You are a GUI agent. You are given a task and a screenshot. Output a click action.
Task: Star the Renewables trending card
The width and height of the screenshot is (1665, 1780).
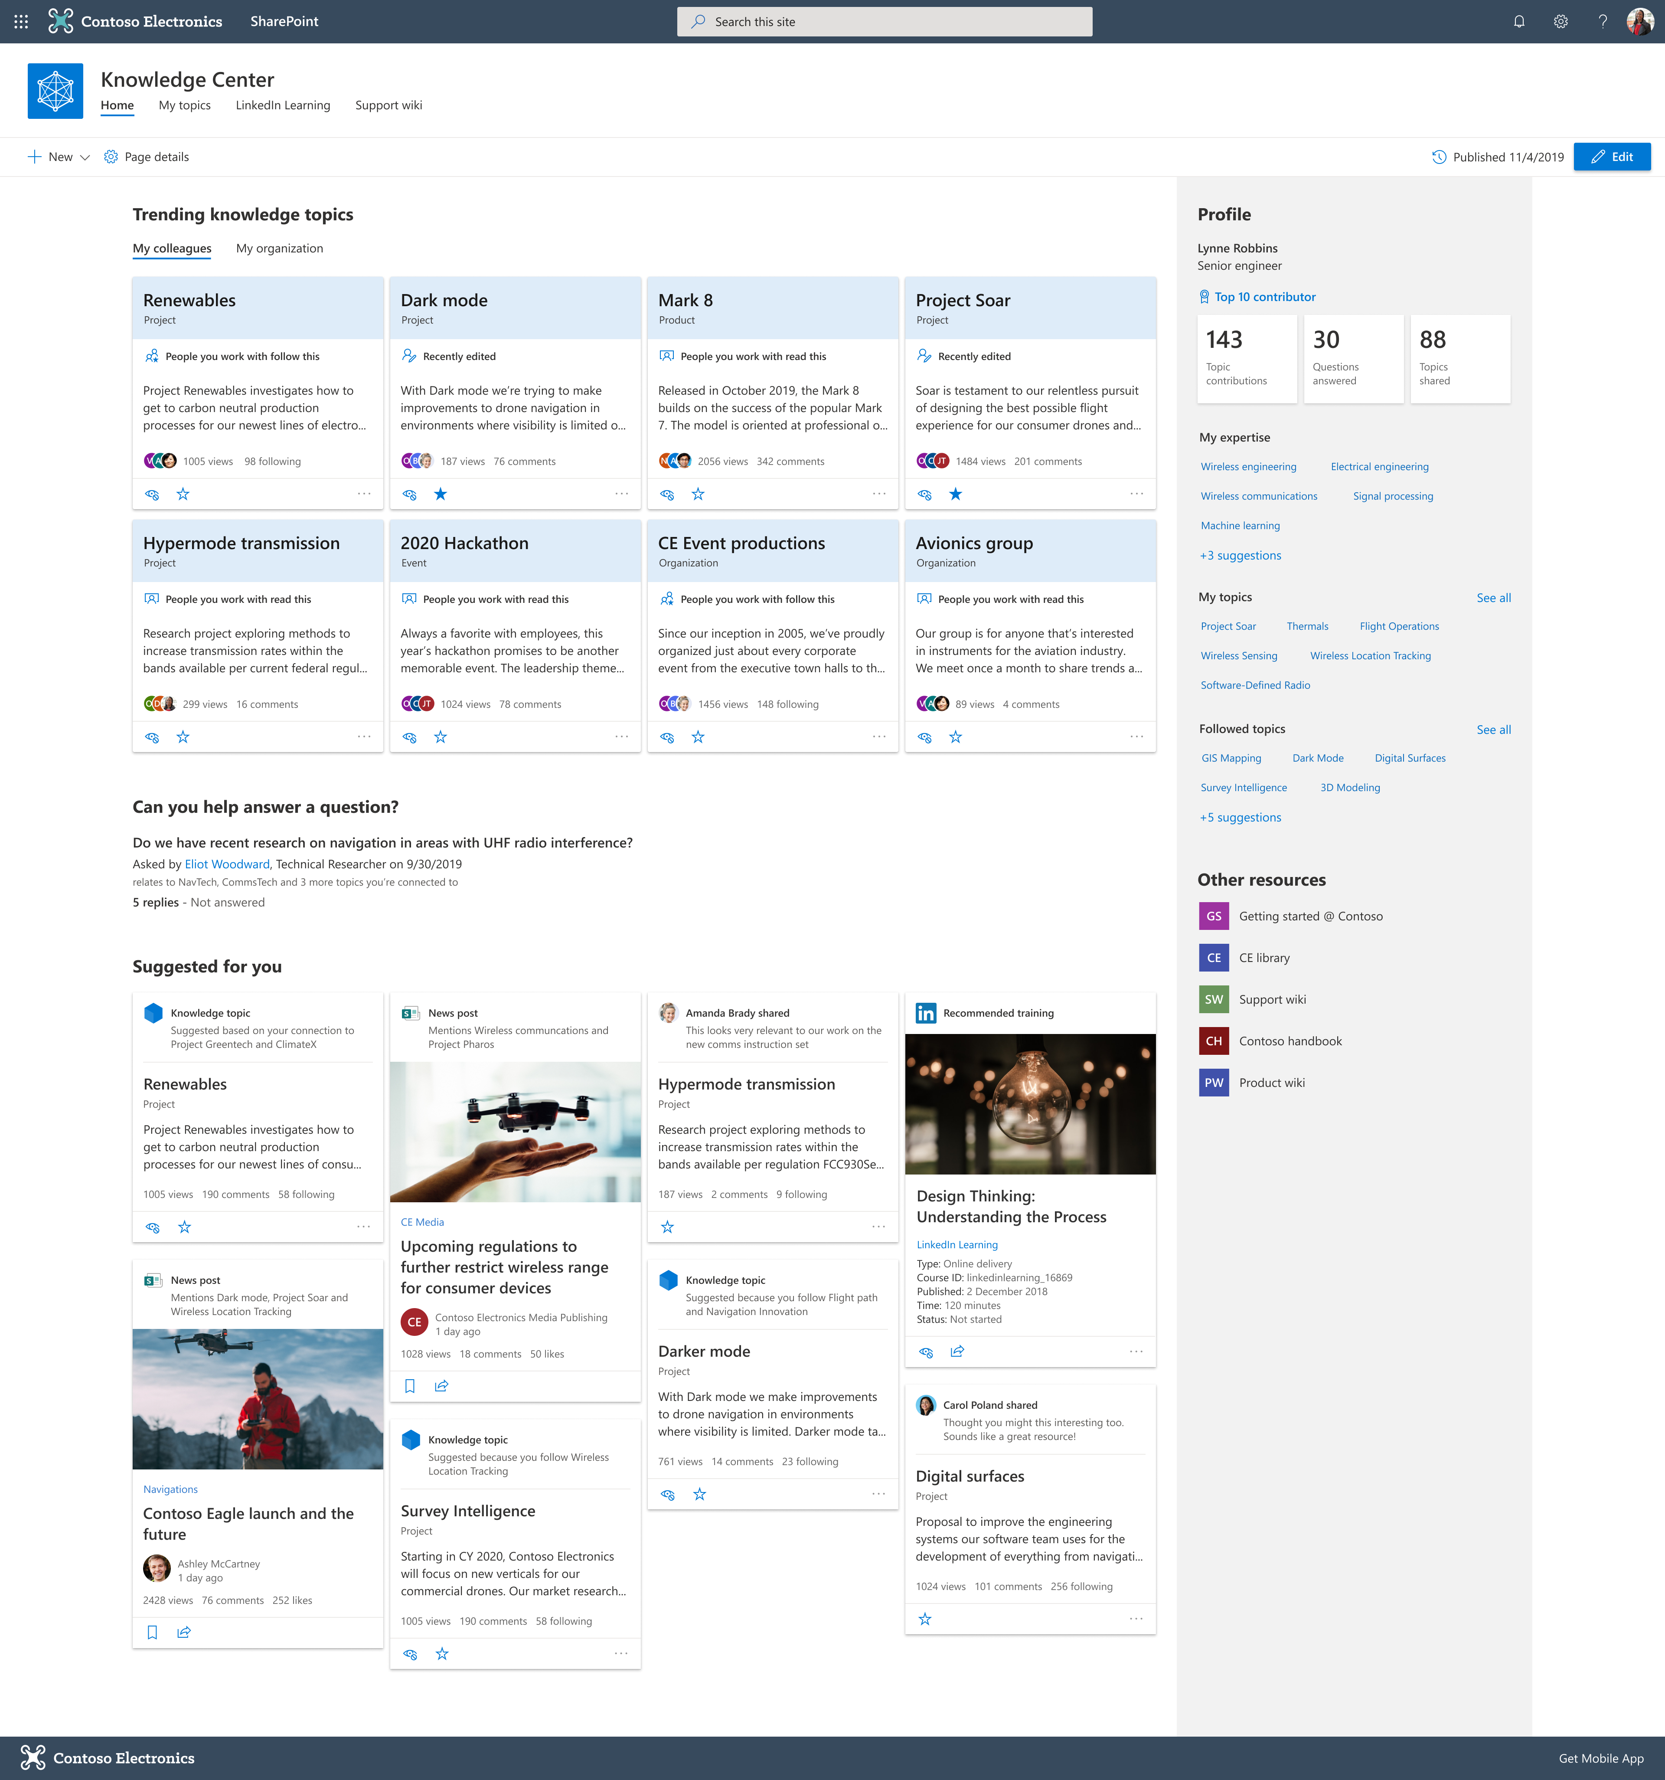pyautogui.click(x=183, y=494)
